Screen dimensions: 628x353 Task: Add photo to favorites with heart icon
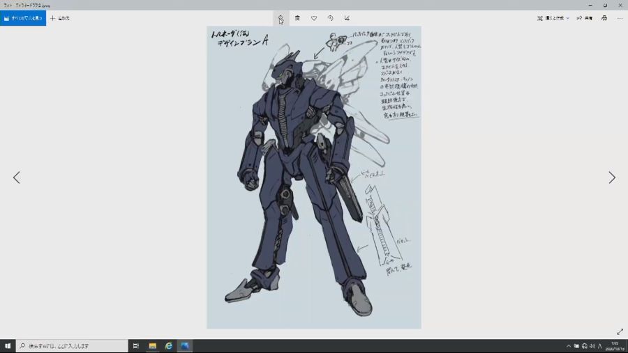tap(314, 18)
